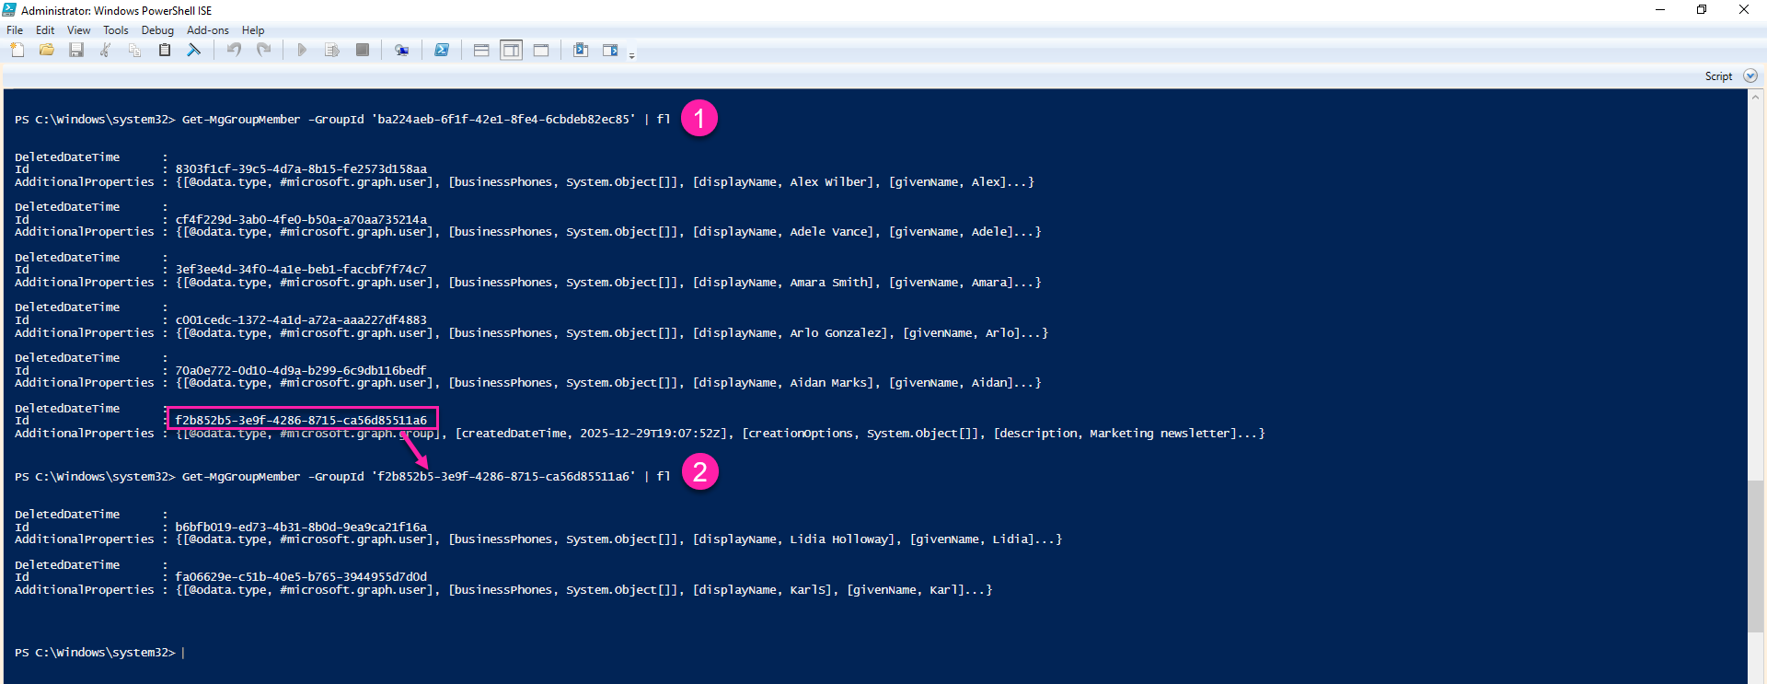Click the Stop Operation square icon
Image resolution: width=1767 pixels, height=684 pixels.
[363, 50]
